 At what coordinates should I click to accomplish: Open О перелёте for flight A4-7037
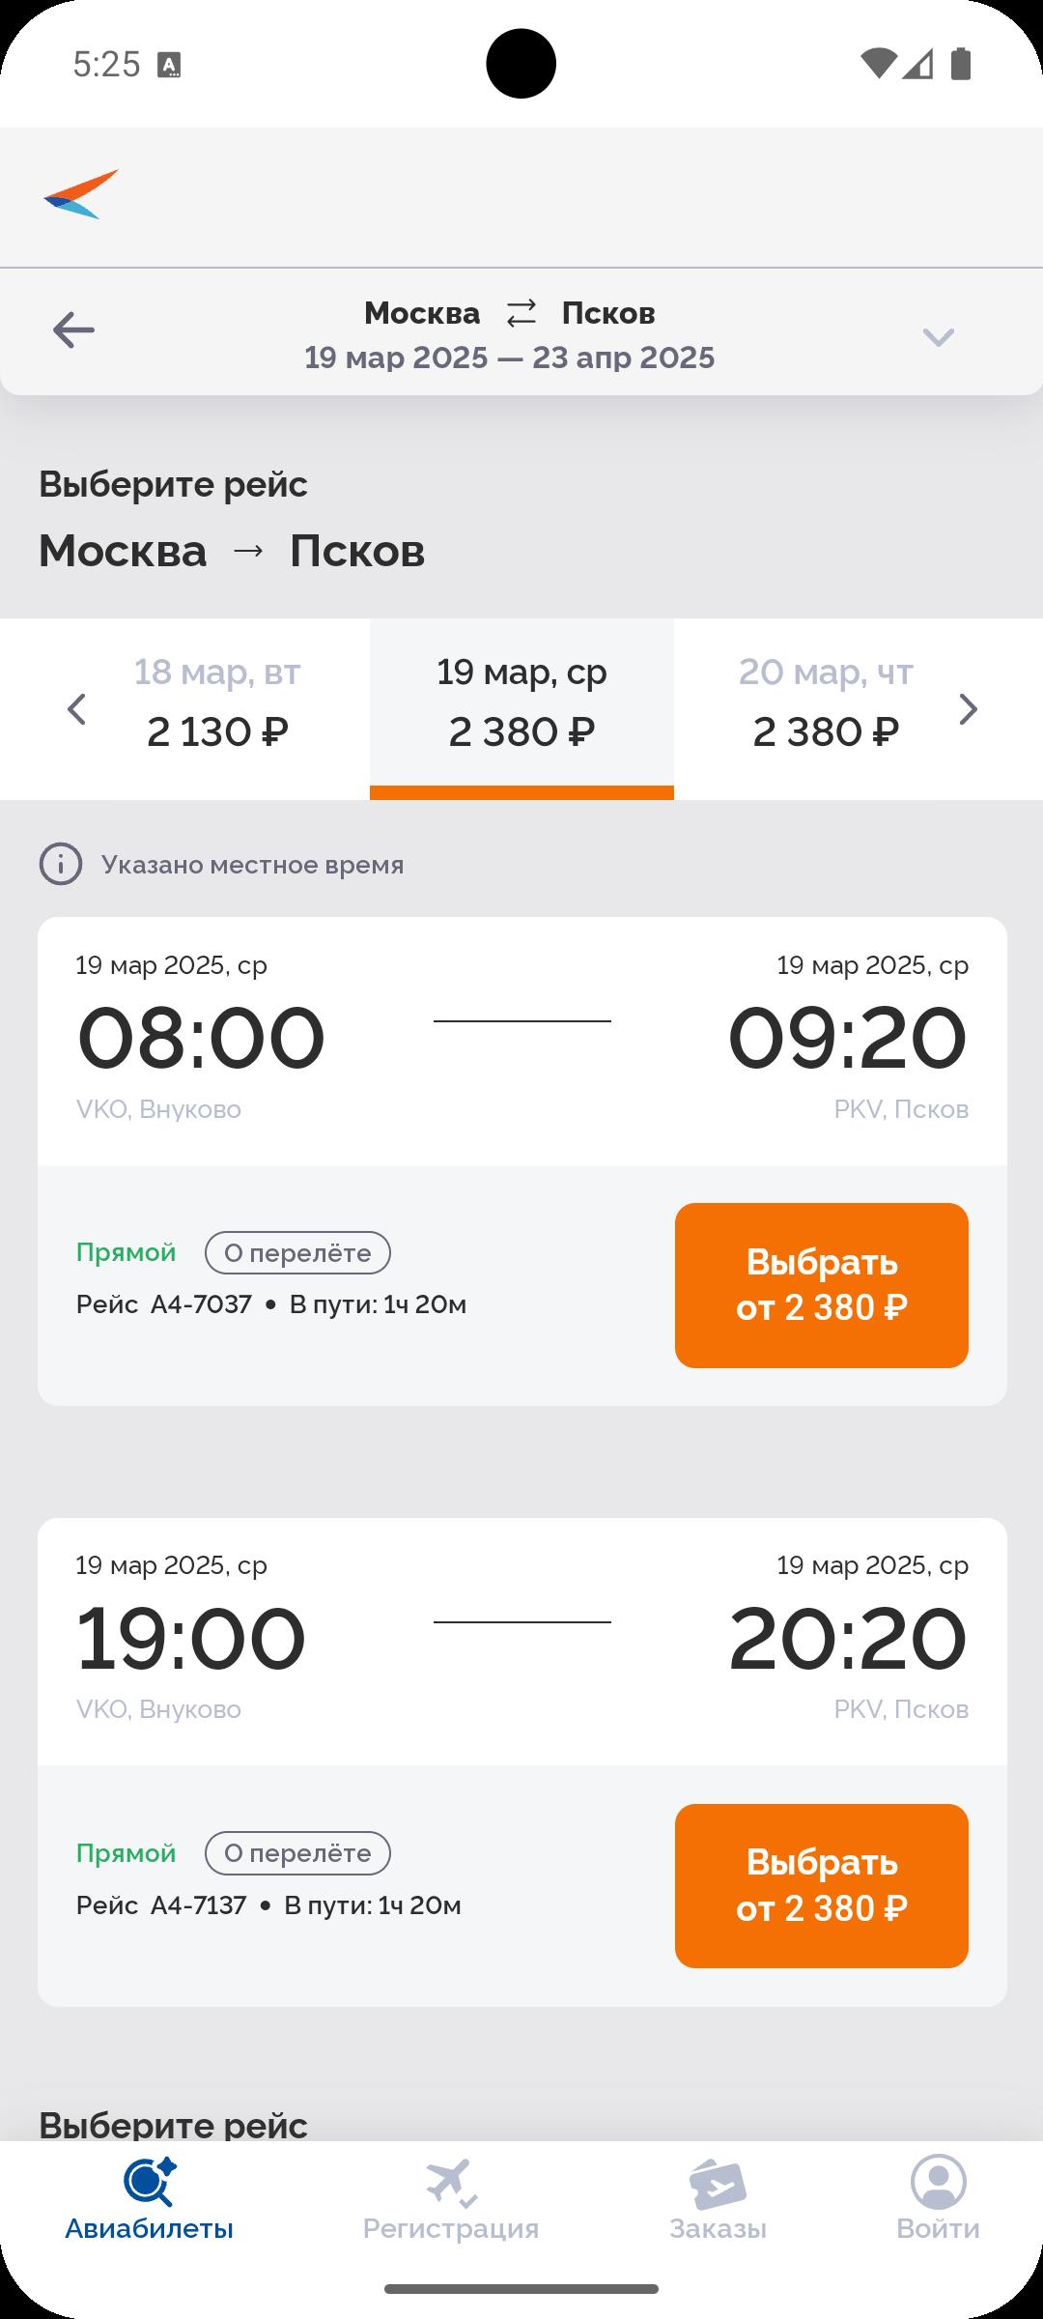(x=297, y=1253)
